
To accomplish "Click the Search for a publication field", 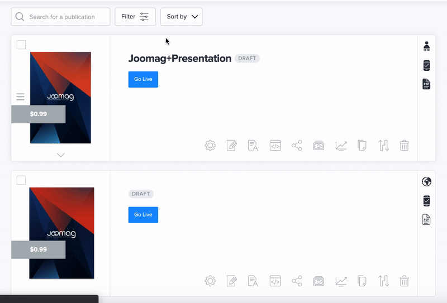I will pyautogui.click(x=61, y=17).
